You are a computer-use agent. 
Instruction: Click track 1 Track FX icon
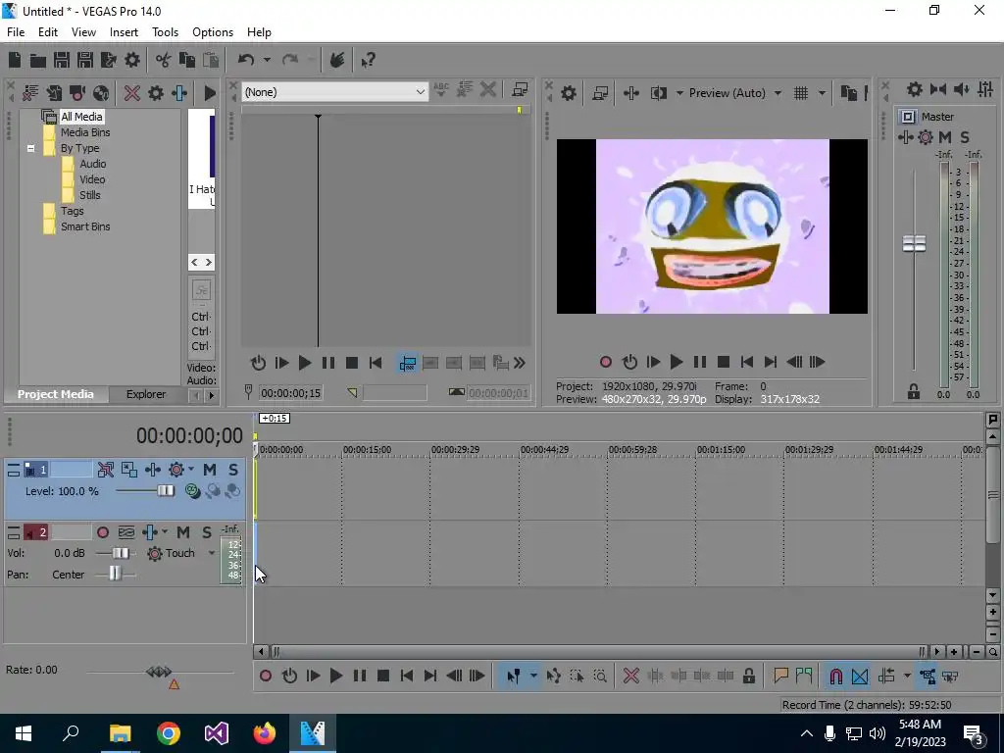pyautogui.click(x=153, y=470)
